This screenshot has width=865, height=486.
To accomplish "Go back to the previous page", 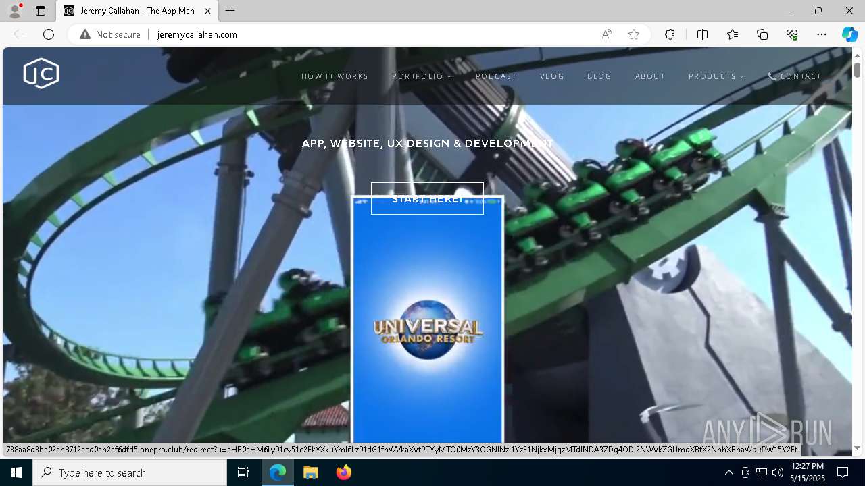I will [x=19, y=34].
